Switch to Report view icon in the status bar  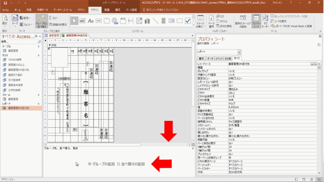(x=296, y=179)
